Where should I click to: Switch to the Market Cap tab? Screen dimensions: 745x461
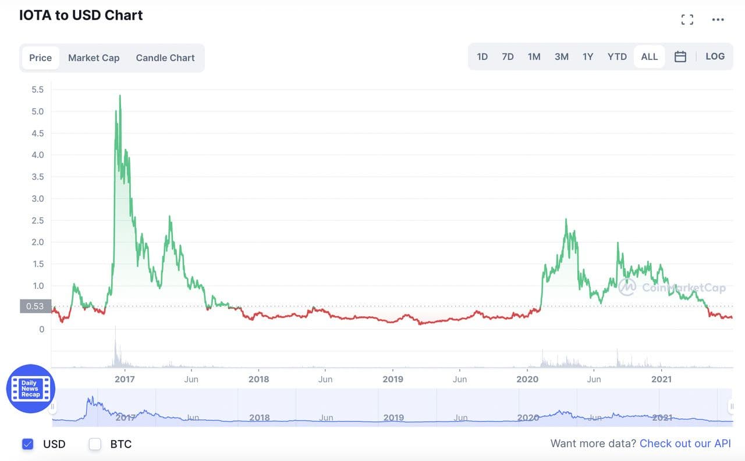pos(94,58)
